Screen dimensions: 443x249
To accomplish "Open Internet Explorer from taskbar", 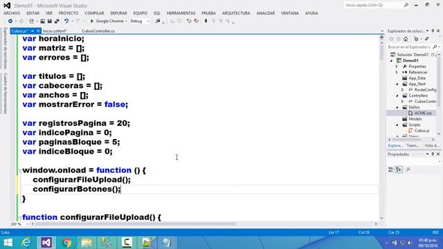I will point(26,243).
